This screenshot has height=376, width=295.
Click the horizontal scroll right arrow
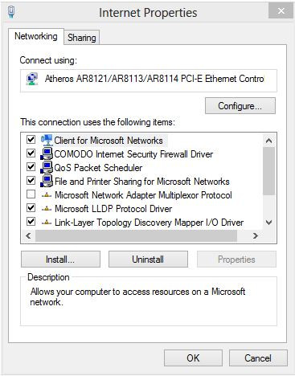point(256,235)
